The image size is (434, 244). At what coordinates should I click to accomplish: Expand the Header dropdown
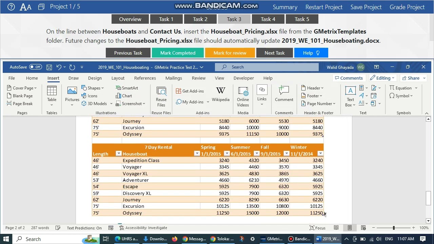pyautogui.click(x=322, y=88)
